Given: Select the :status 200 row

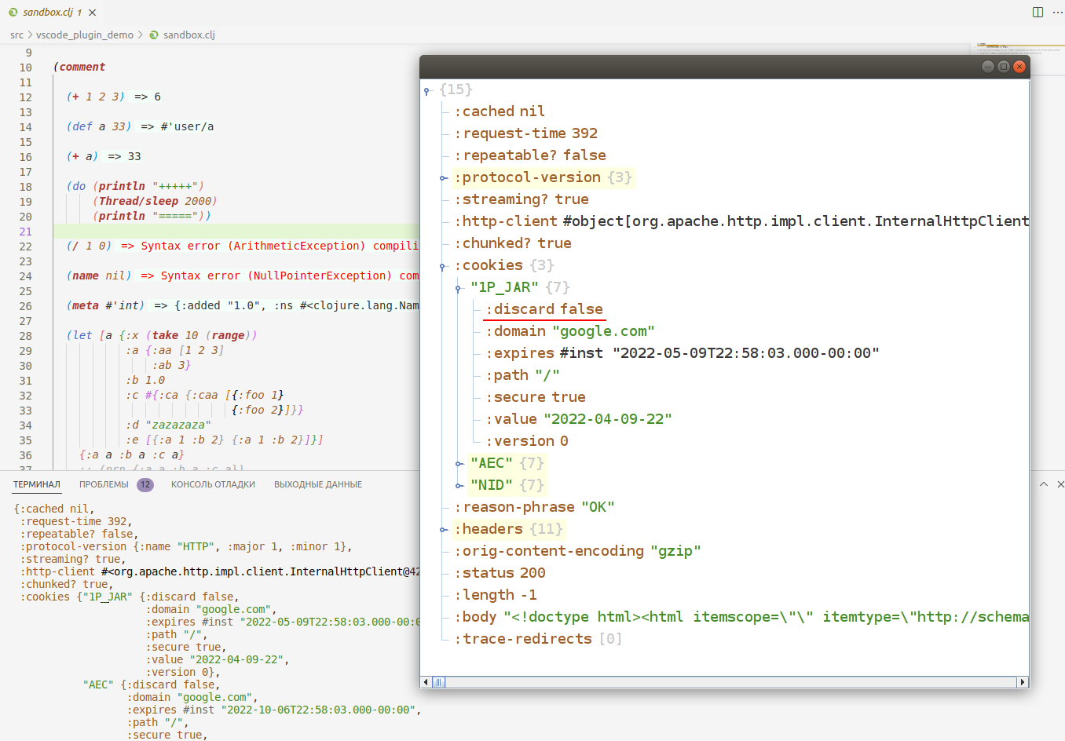Looking at the screenshot, I should [x=500, y=573].
